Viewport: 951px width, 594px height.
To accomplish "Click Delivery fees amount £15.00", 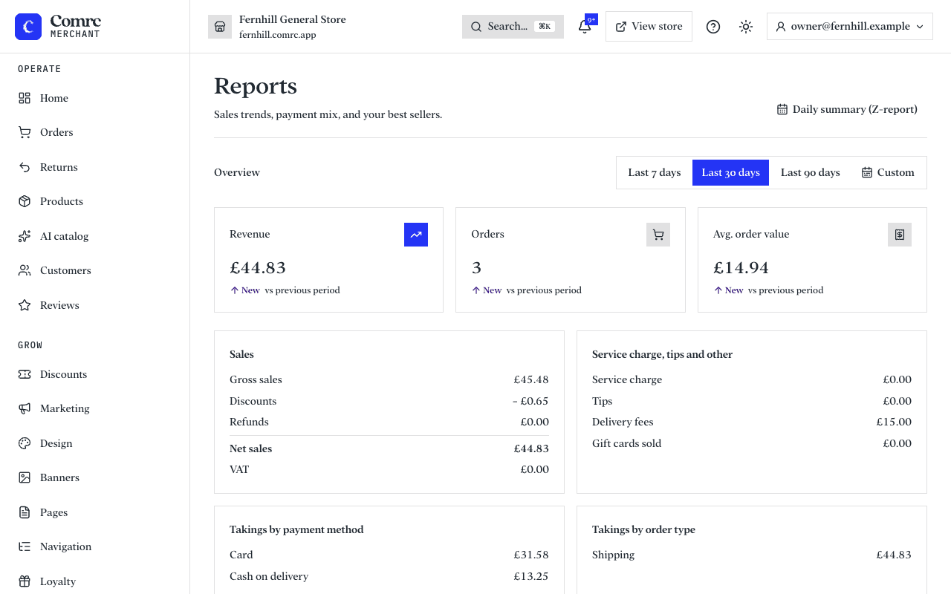I will [x=894, y=422].
